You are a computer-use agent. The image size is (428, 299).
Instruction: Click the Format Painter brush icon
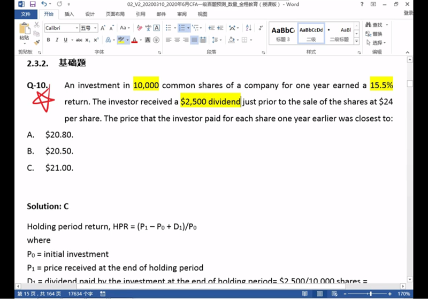(x=36, y=41)
